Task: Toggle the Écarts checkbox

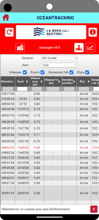Action: [x=43, y=72]
